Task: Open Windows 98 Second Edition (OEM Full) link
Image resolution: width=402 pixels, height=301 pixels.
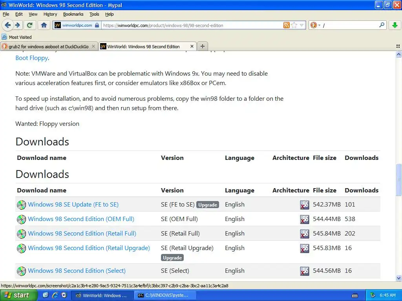Action: 81,219
